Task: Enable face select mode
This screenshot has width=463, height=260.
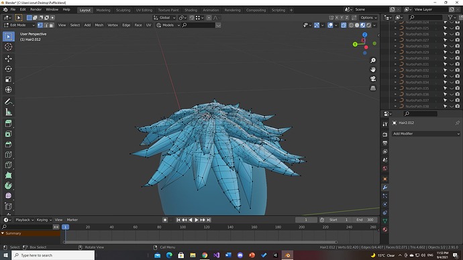Action: coord(51,25)
